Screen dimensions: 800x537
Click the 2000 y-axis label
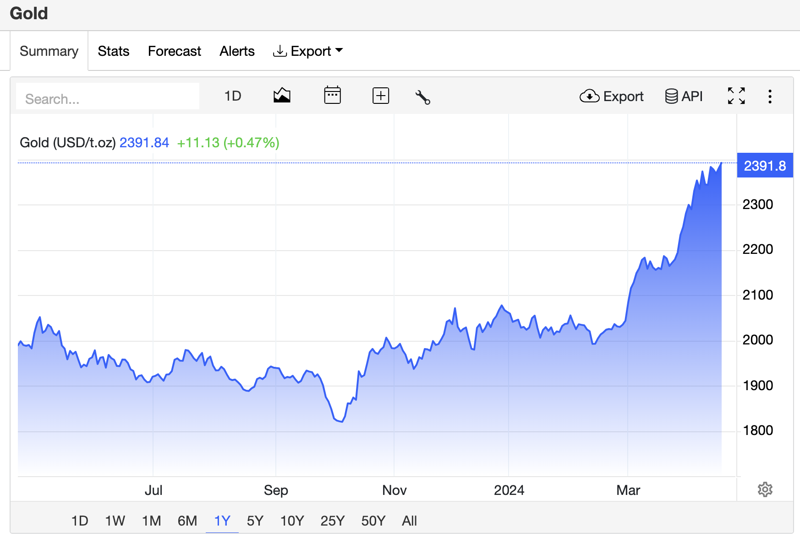pyautogui.click(x=758, y=340)
